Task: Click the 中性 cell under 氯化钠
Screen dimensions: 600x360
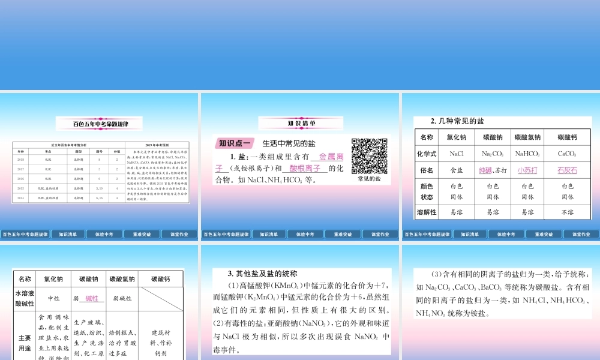Action: (53, 298)
